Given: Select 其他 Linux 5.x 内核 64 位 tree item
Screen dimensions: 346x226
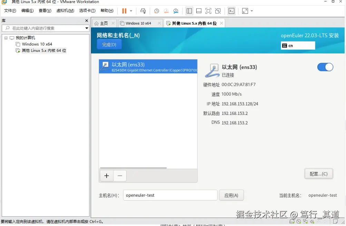Looking at the screenshot, I should pyautogui.click(x=44, y=50).
